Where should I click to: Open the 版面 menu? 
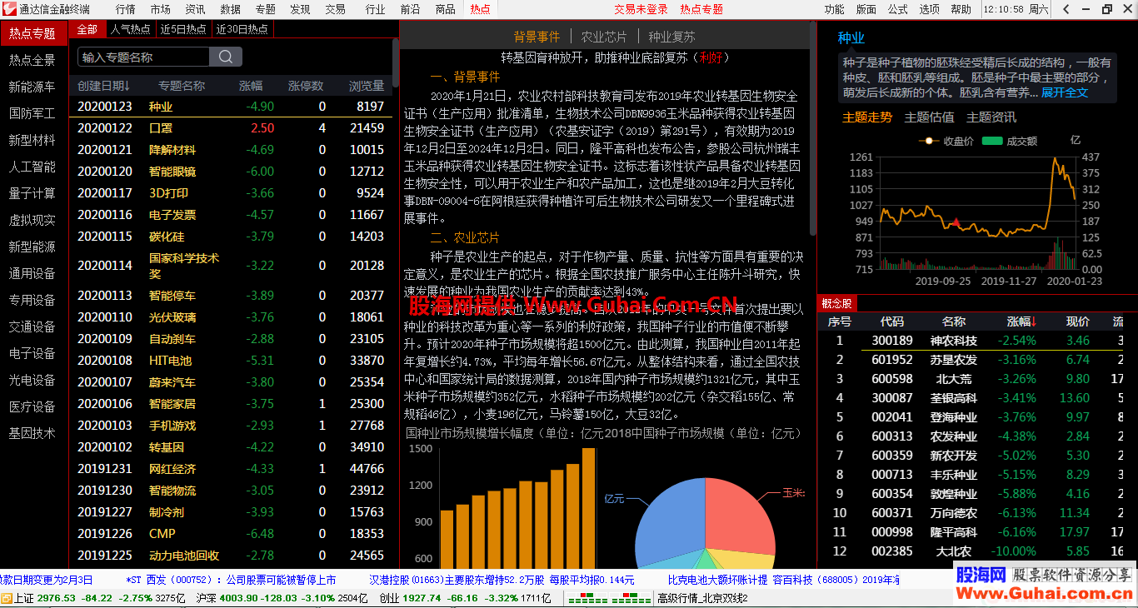tap(866, 9)
